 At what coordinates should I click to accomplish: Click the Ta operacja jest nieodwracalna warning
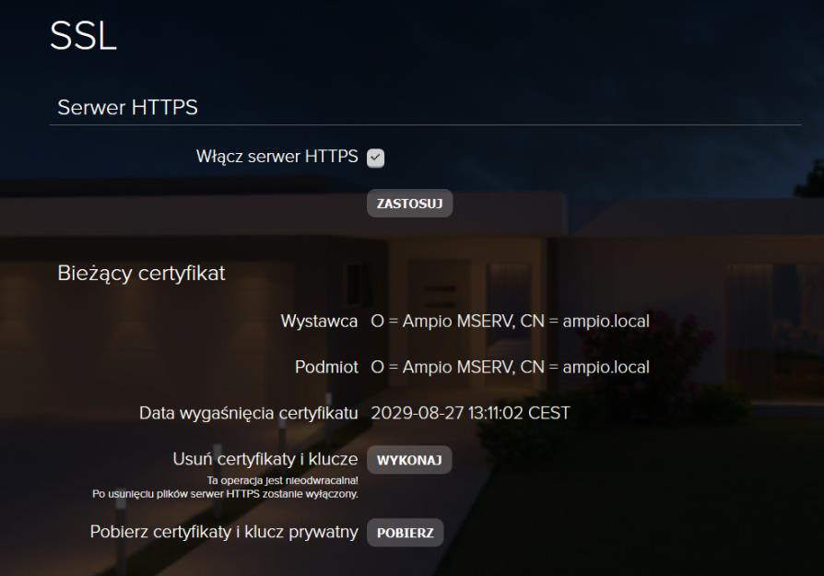point(283,480)
